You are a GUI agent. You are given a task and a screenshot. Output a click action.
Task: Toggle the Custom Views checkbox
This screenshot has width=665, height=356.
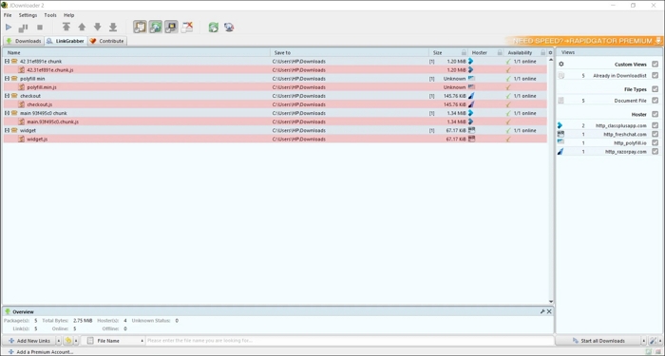tap(655, 65)
